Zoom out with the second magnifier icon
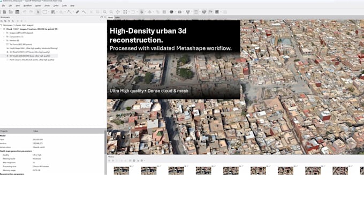 [x=111, y=12]
